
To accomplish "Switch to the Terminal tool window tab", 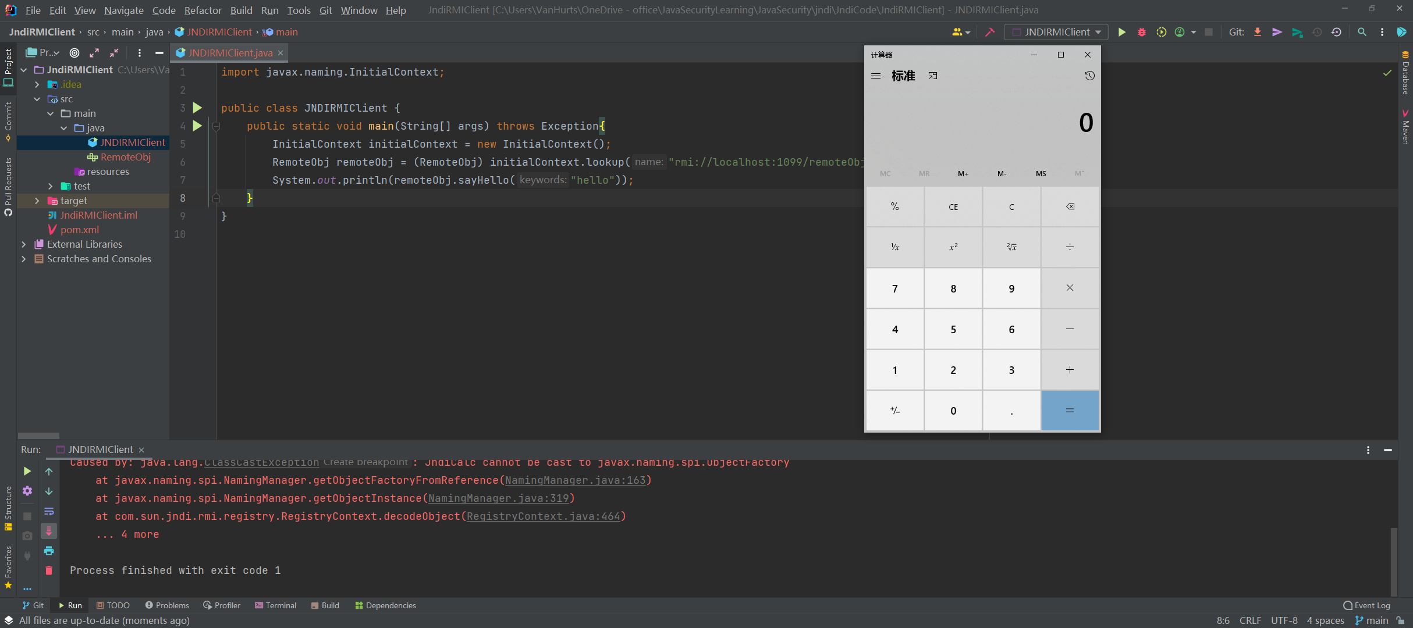I will [x=275, y=605].
